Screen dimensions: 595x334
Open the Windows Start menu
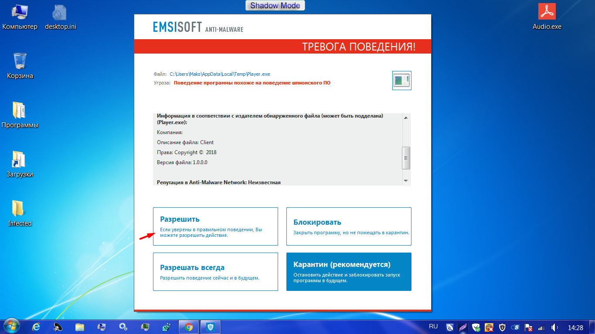(11, 327)
